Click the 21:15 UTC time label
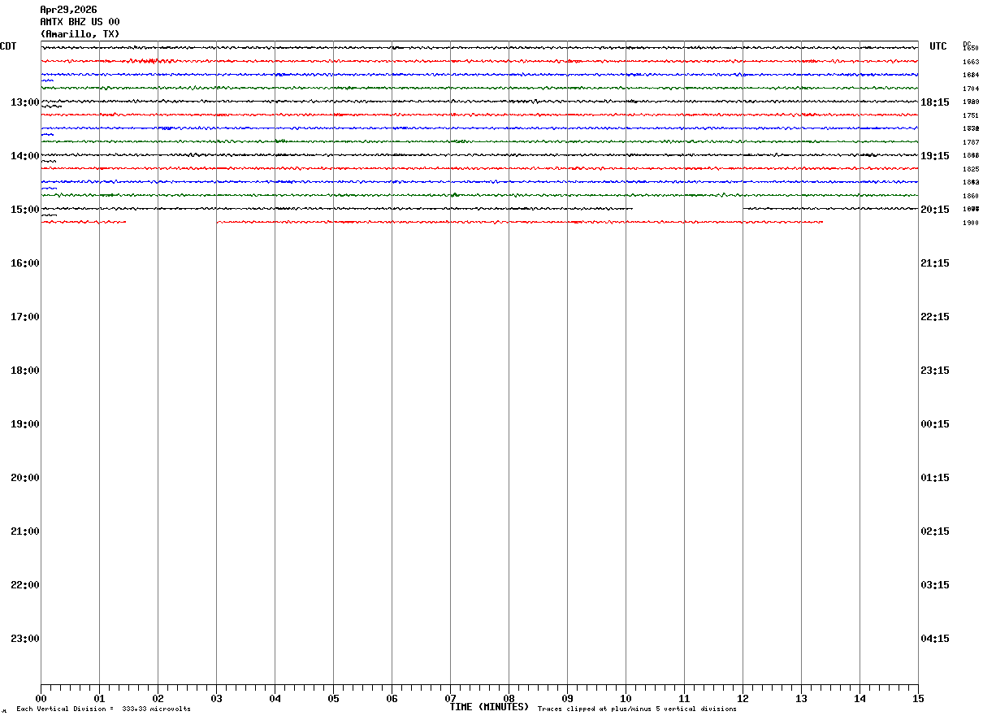This screenshot has width=983, height=720. tap(935, 263)
